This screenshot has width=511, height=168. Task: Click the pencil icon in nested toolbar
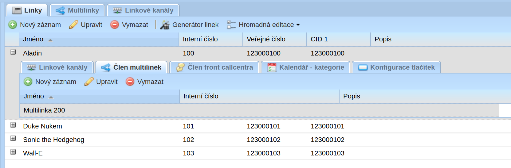pos(89,82)
